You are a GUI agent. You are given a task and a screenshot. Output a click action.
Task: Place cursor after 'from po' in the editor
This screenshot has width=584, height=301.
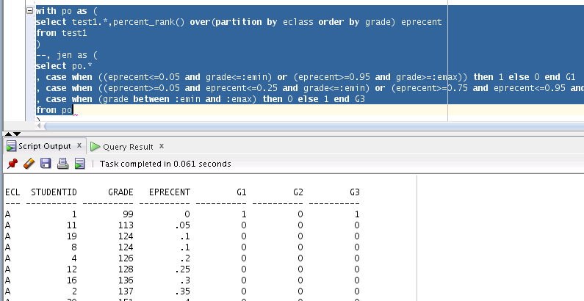coord(73,110)
